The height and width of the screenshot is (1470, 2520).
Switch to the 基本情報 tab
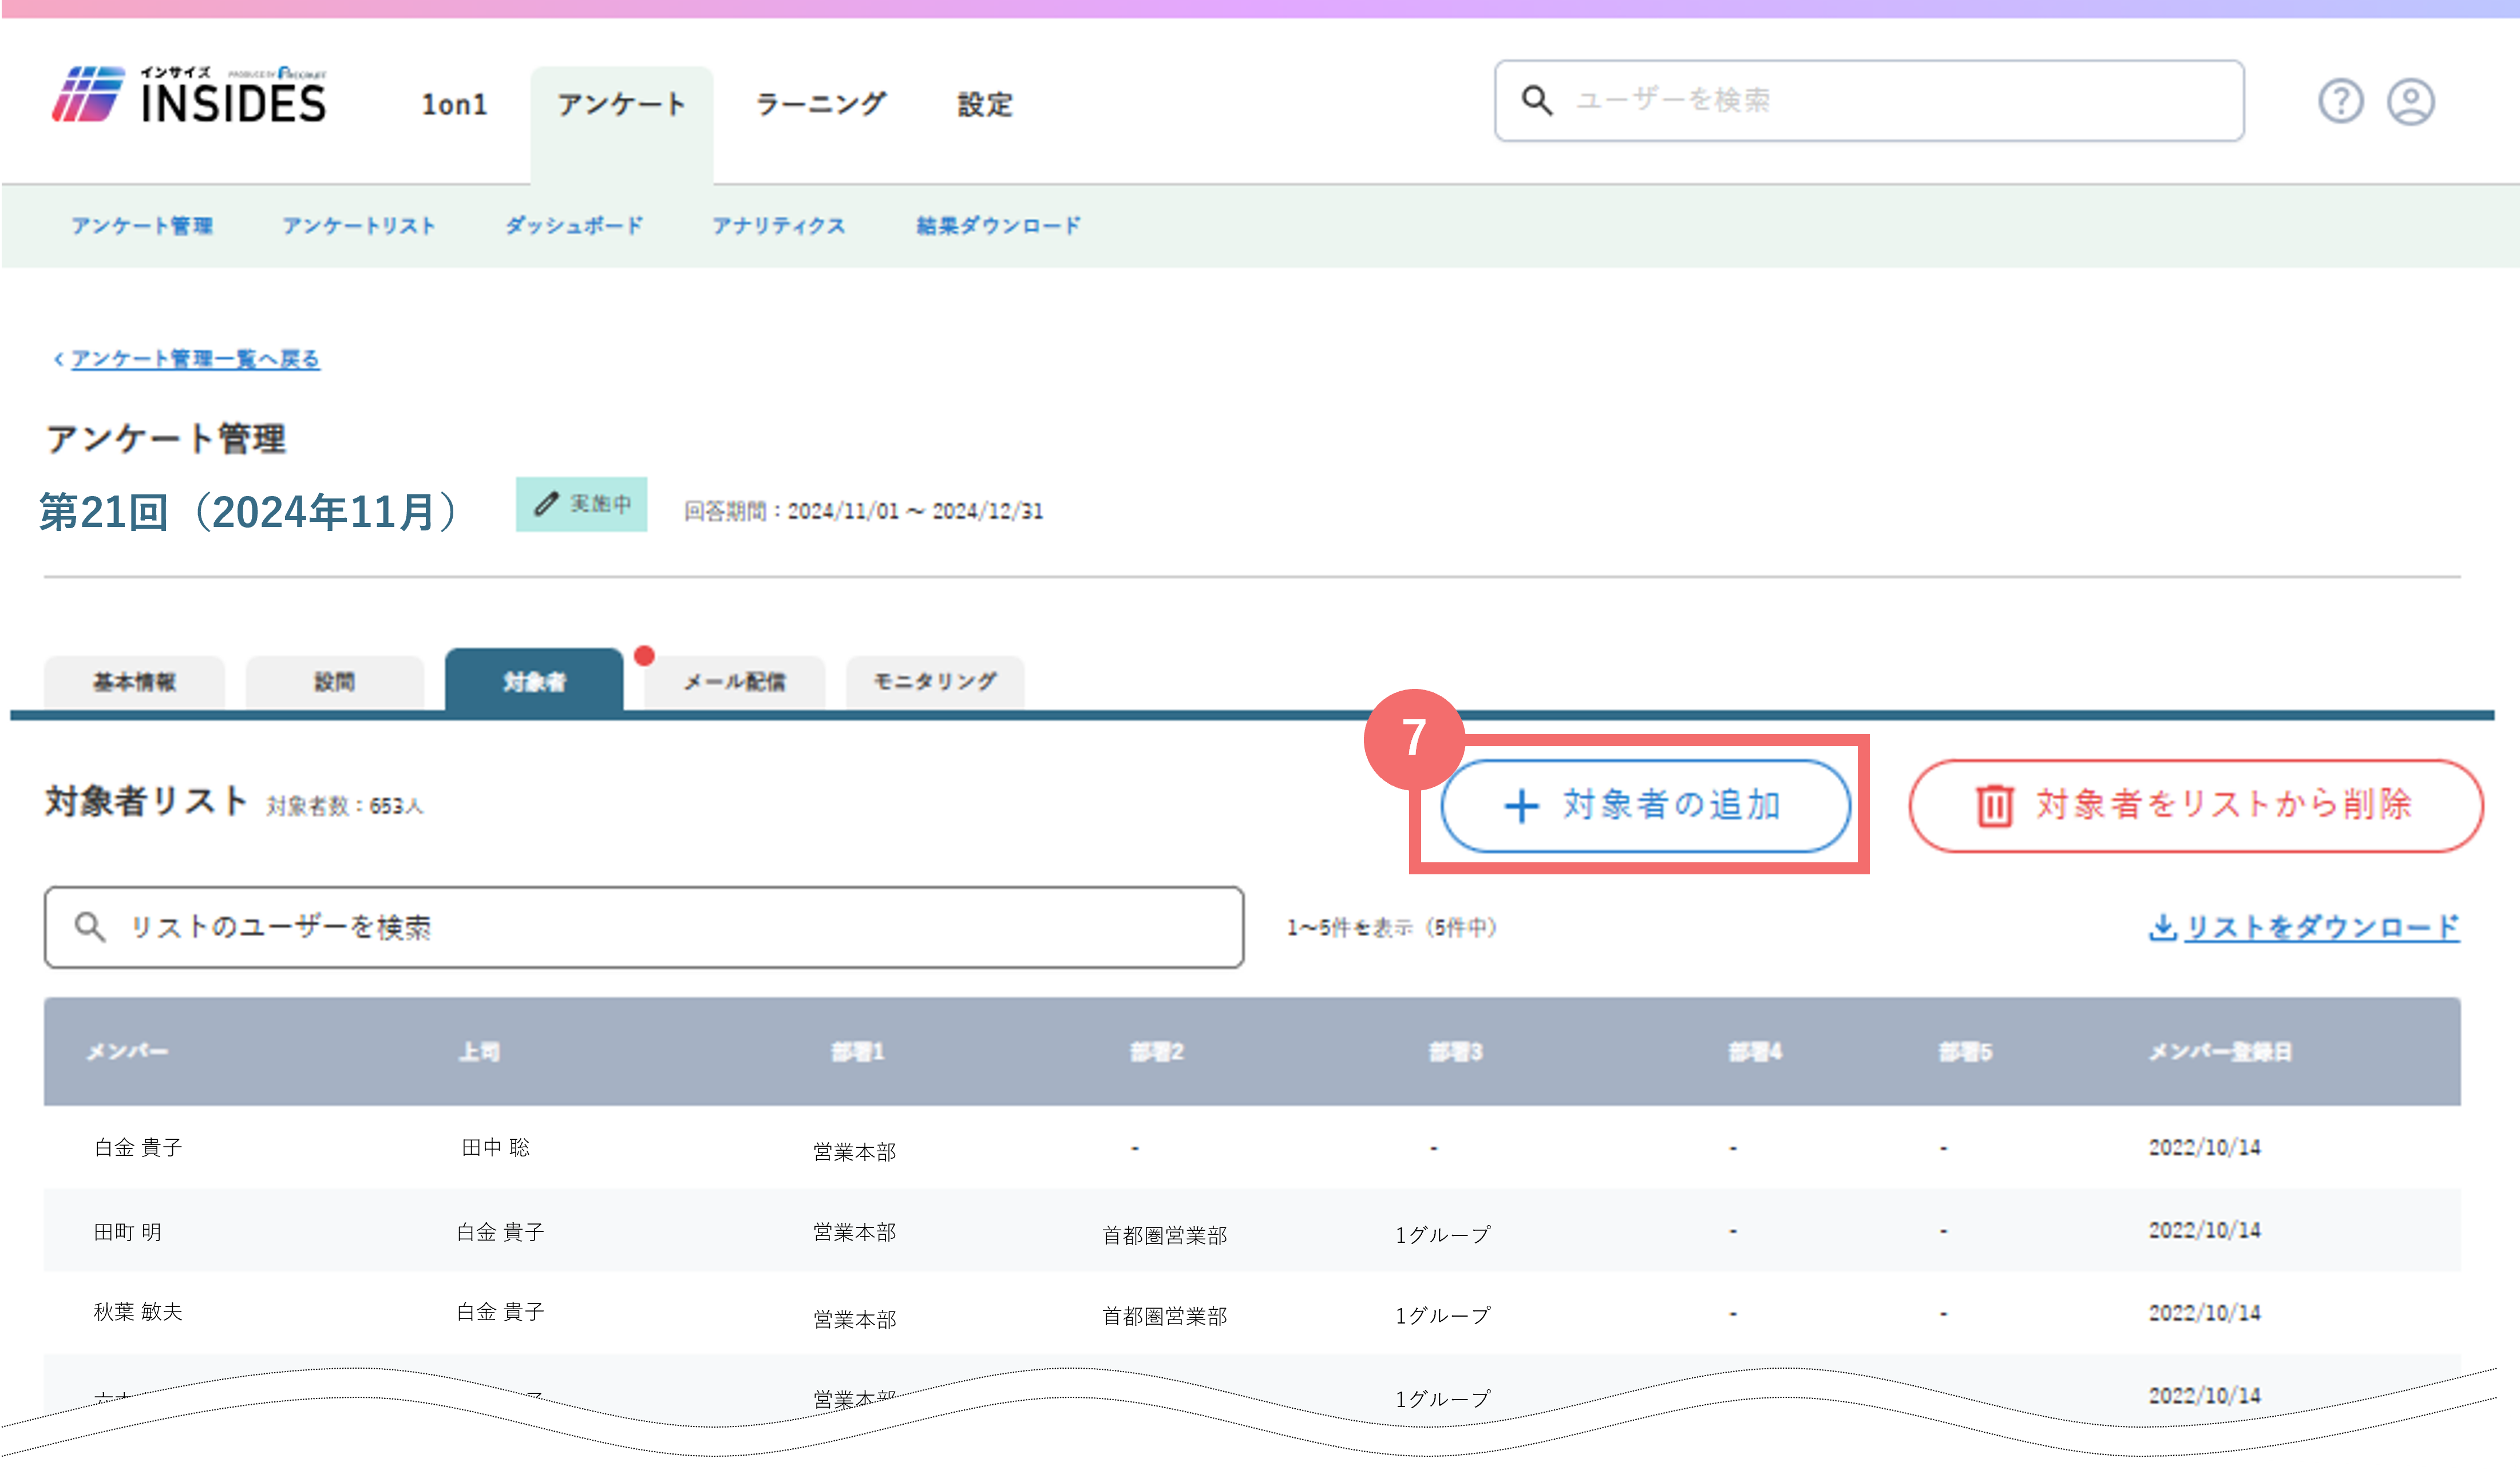134,683
